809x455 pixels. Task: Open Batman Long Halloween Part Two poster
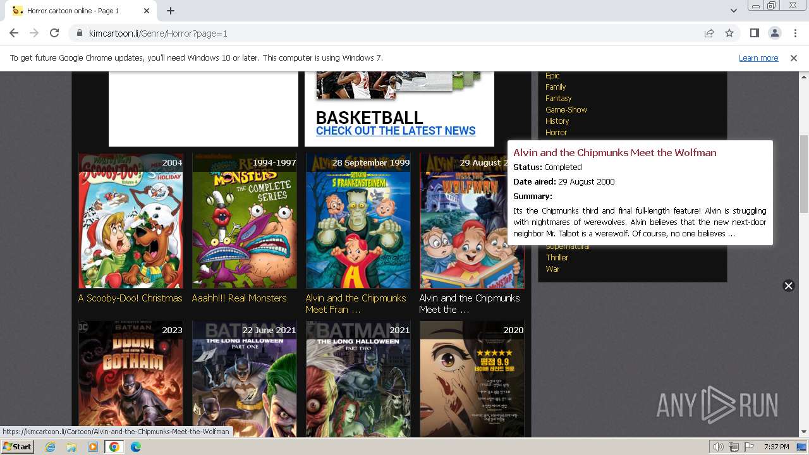[358, 379]
